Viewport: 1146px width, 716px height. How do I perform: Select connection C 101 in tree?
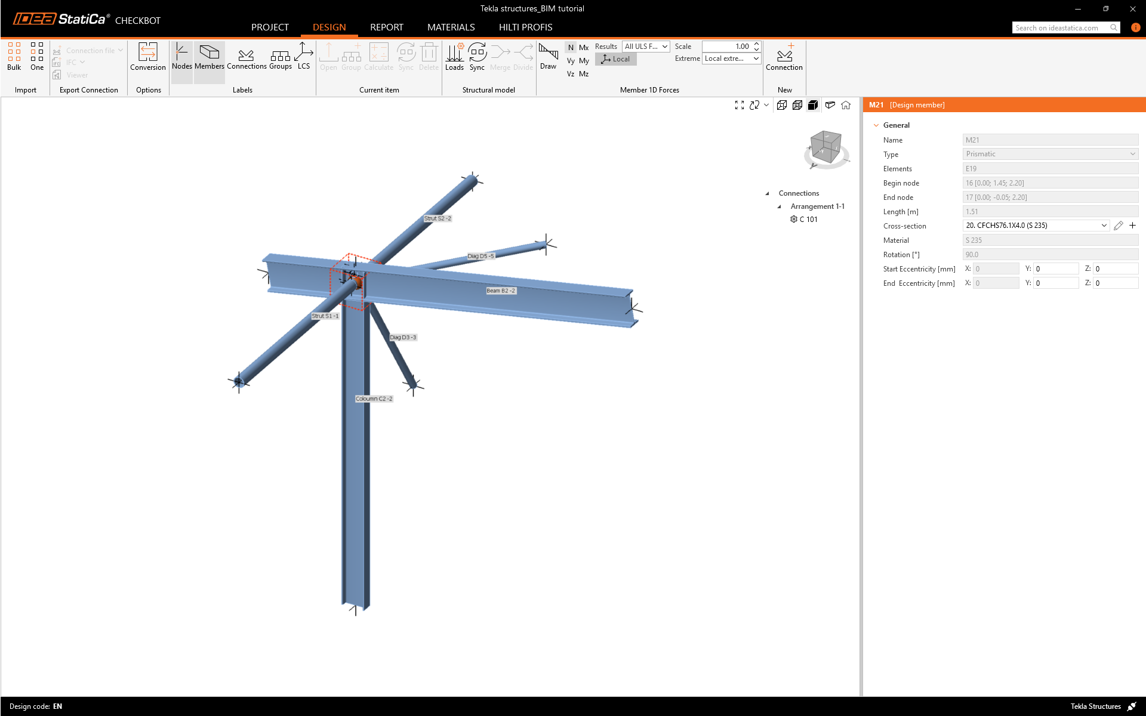pyautogui.click(x=808, y=220)
